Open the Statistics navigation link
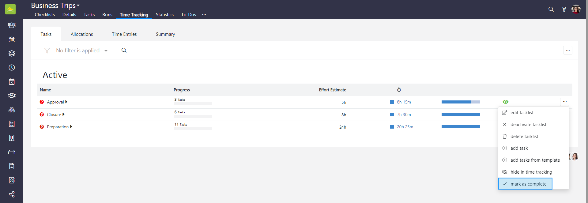This screenshot has height=203, width=588. pyautogui.click(x=164, y=15)
